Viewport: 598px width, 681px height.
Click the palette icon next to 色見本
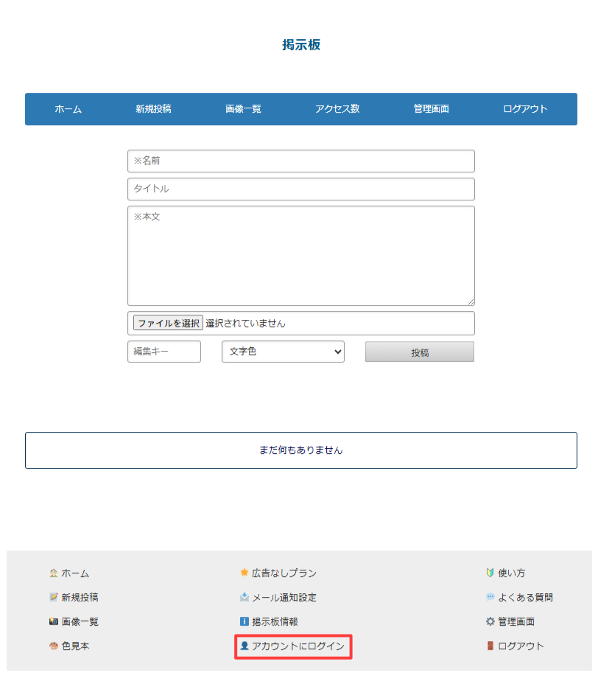click(x=53, y=646)
